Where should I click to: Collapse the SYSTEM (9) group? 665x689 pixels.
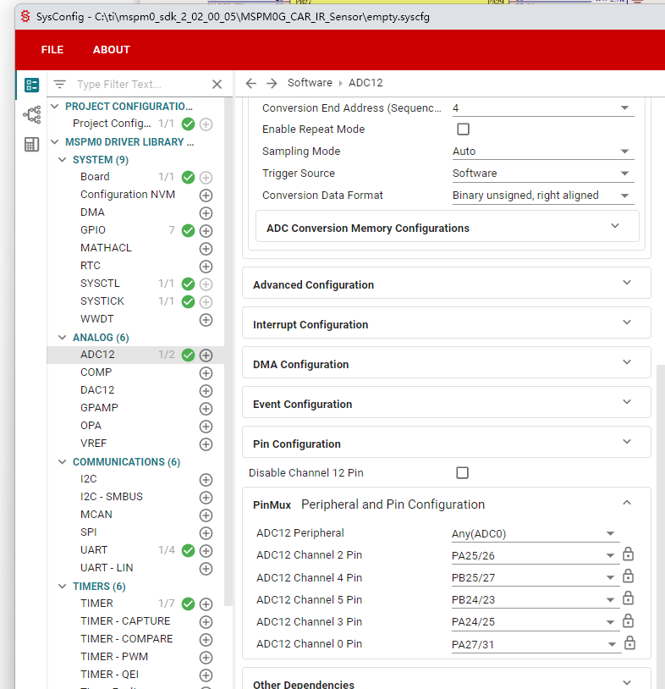coord(63,159)
